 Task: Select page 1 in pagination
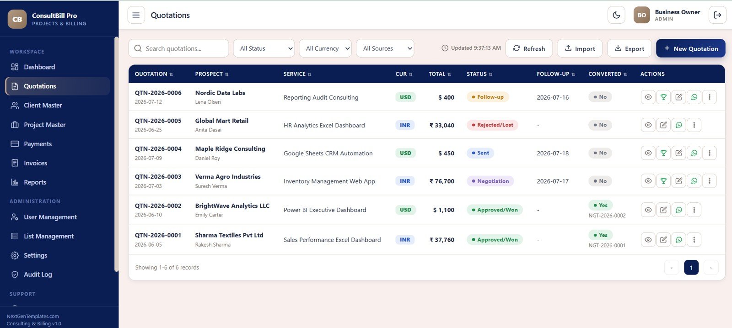pos(691,268)
